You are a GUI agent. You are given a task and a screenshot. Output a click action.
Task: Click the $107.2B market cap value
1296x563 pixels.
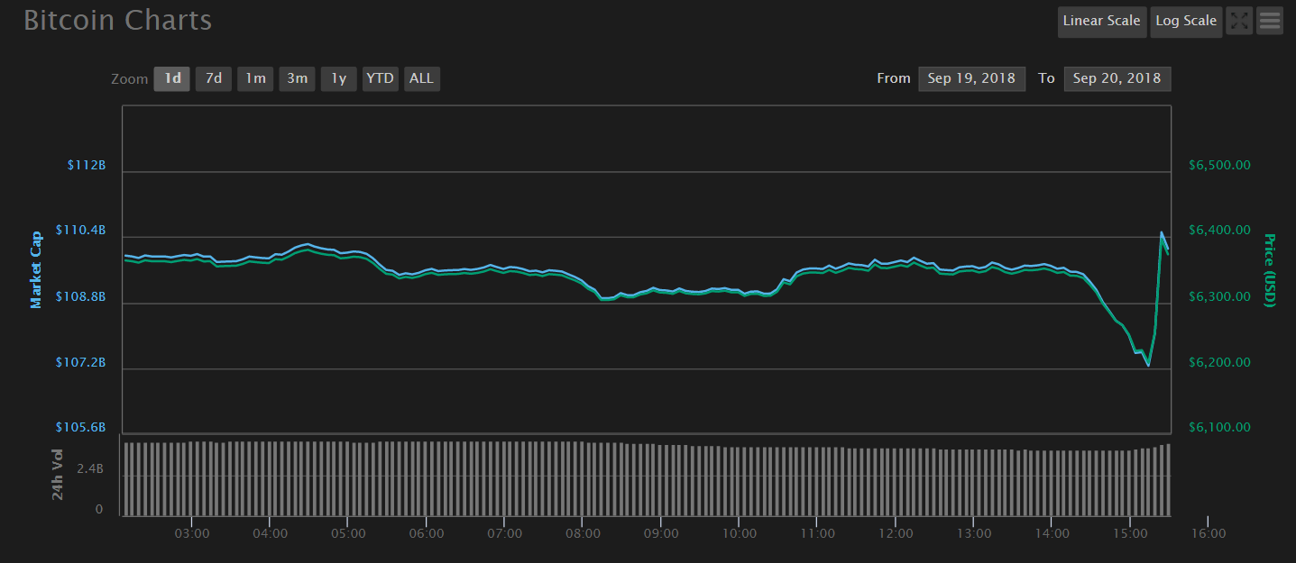click(81, 362)
